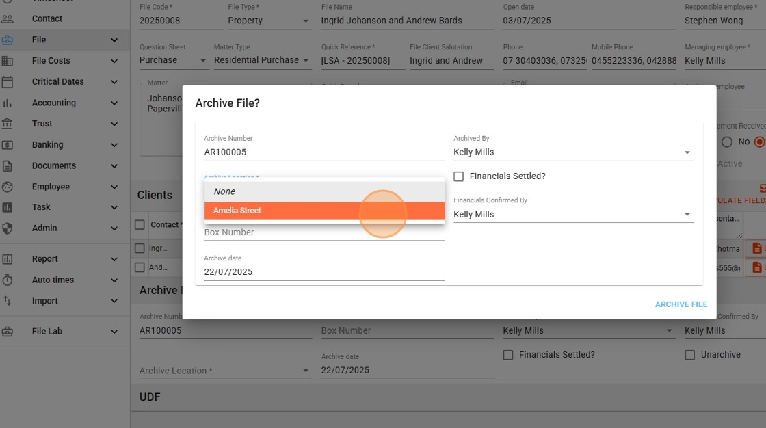The height and width of the screenshot is (428, 766).
Task: Click the File briefcase icon in sidebar
Action: pos(8,40)
